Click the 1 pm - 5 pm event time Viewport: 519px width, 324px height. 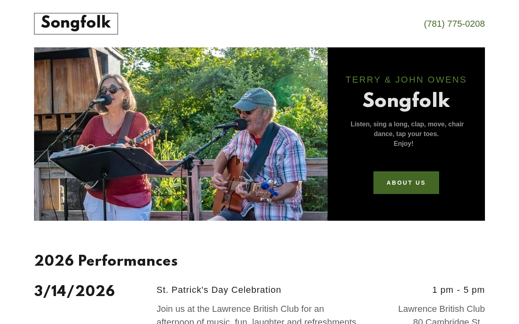pyautogui.click(x=458, y=290)
